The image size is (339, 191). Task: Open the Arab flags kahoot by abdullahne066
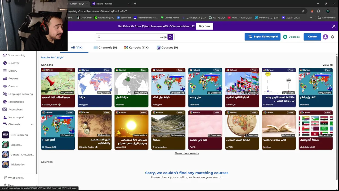coord(316,130)
